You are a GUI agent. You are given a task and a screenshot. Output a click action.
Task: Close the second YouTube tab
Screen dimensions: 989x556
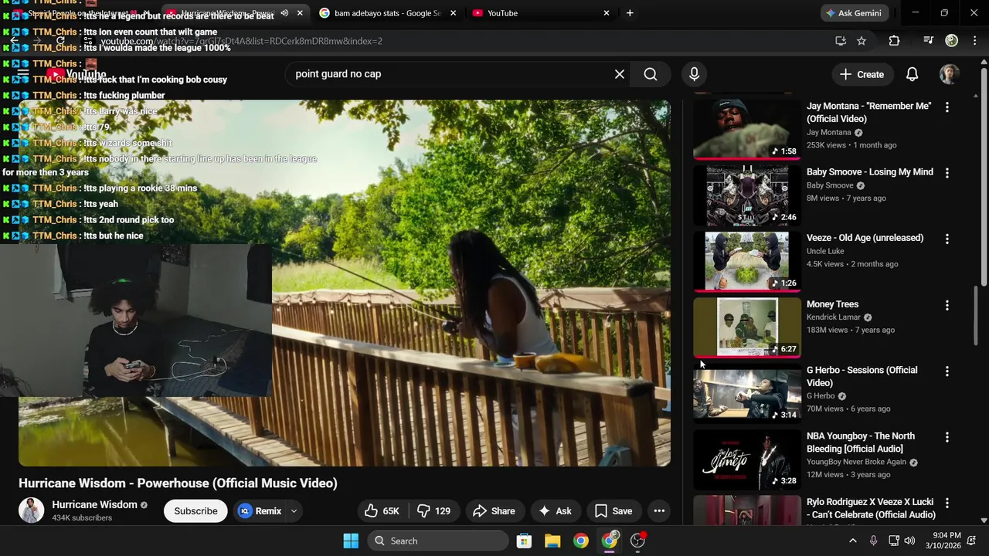(606, 13)
